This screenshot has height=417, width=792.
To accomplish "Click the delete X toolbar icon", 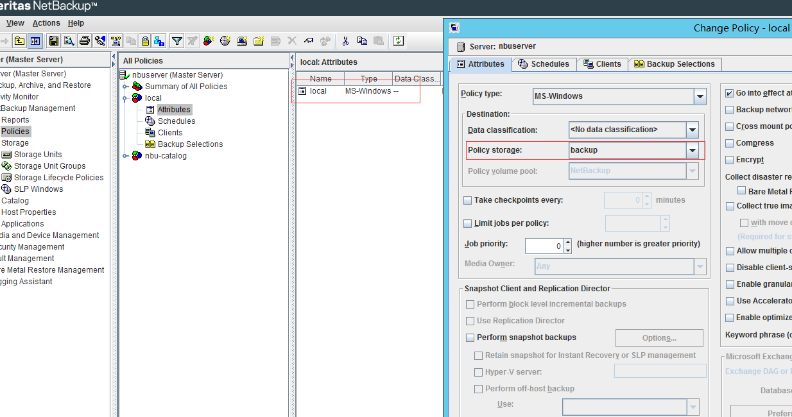I will click(292, 41).
